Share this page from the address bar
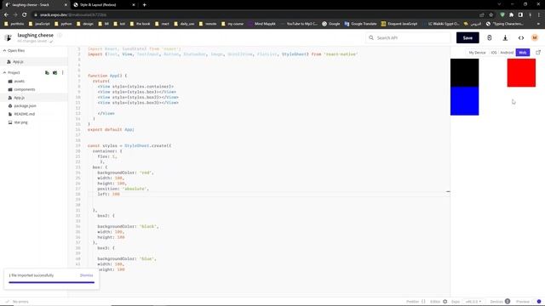 (x=482, y=15)
